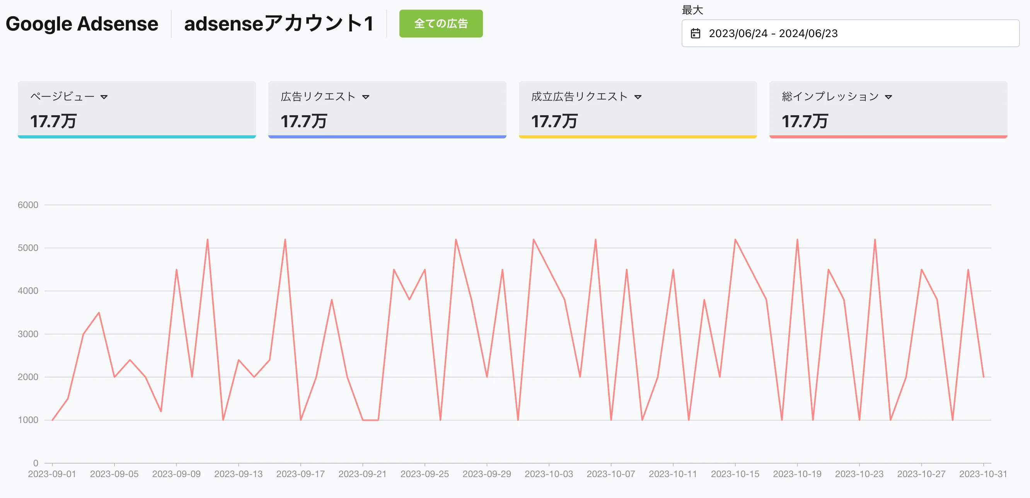Click the cyan bar under ページビュー

pyautogui.click(x=136, y=137)
